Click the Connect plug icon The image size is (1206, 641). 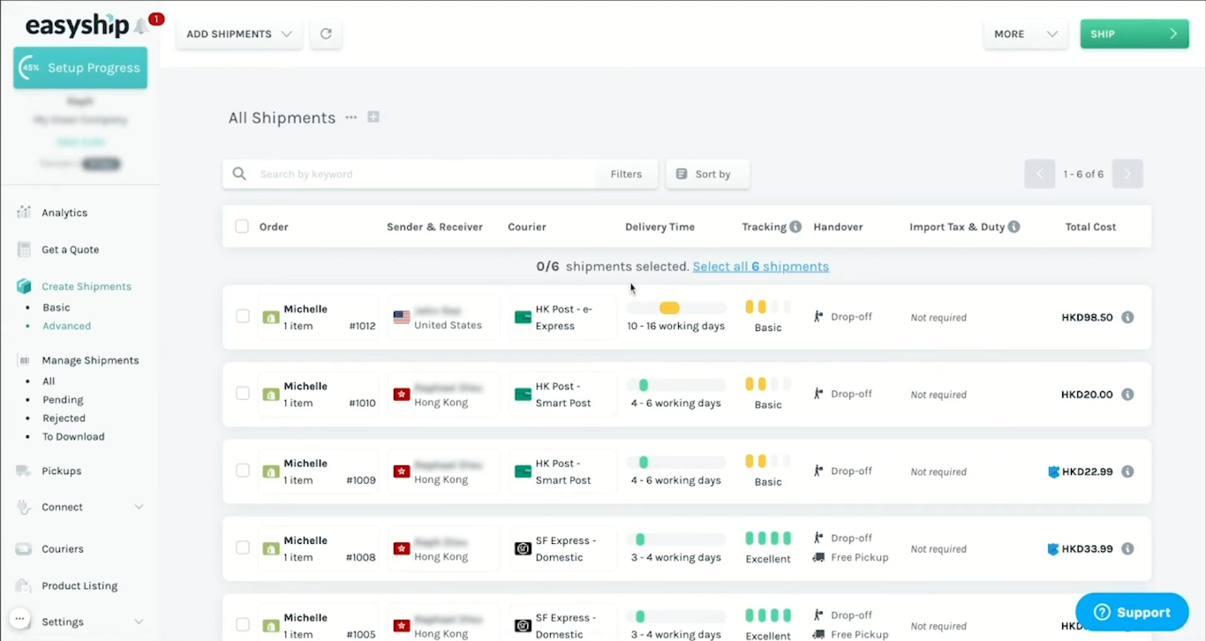click(24, 507)
